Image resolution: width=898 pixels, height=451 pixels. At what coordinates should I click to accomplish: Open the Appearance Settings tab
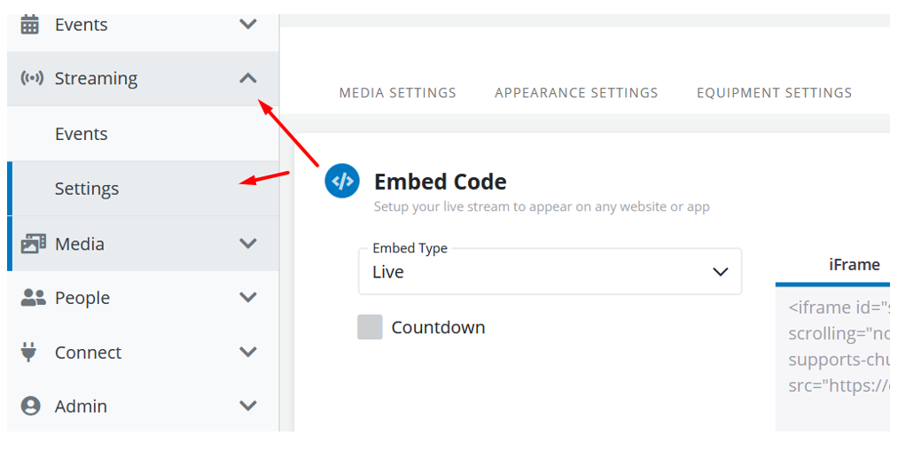coord(576,93)
